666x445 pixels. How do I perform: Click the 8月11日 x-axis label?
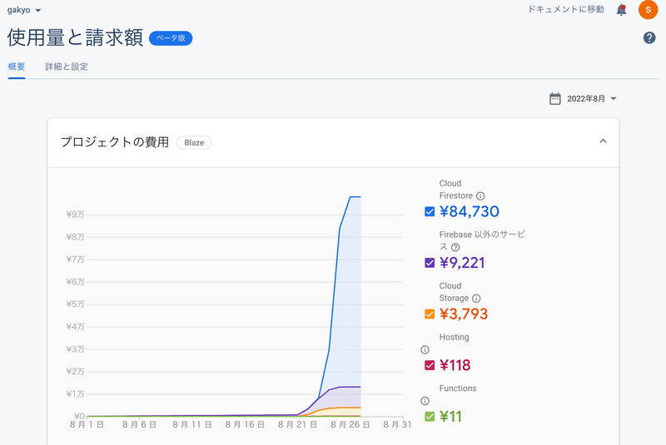point(192,425)
